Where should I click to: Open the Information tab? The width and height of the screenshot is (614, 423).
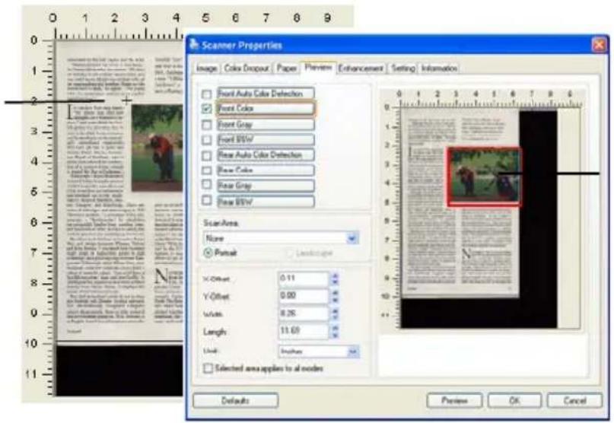coord(439,68)
